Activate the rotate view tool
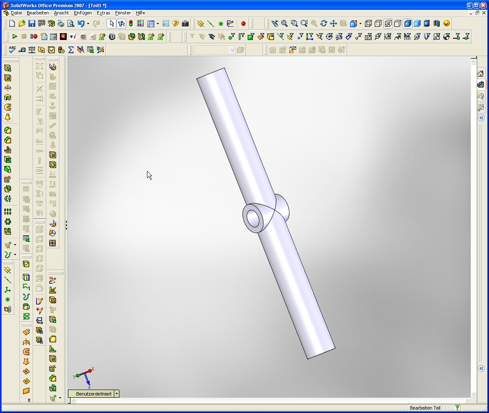This screenshot has height=413, width=489. [324, 23]
